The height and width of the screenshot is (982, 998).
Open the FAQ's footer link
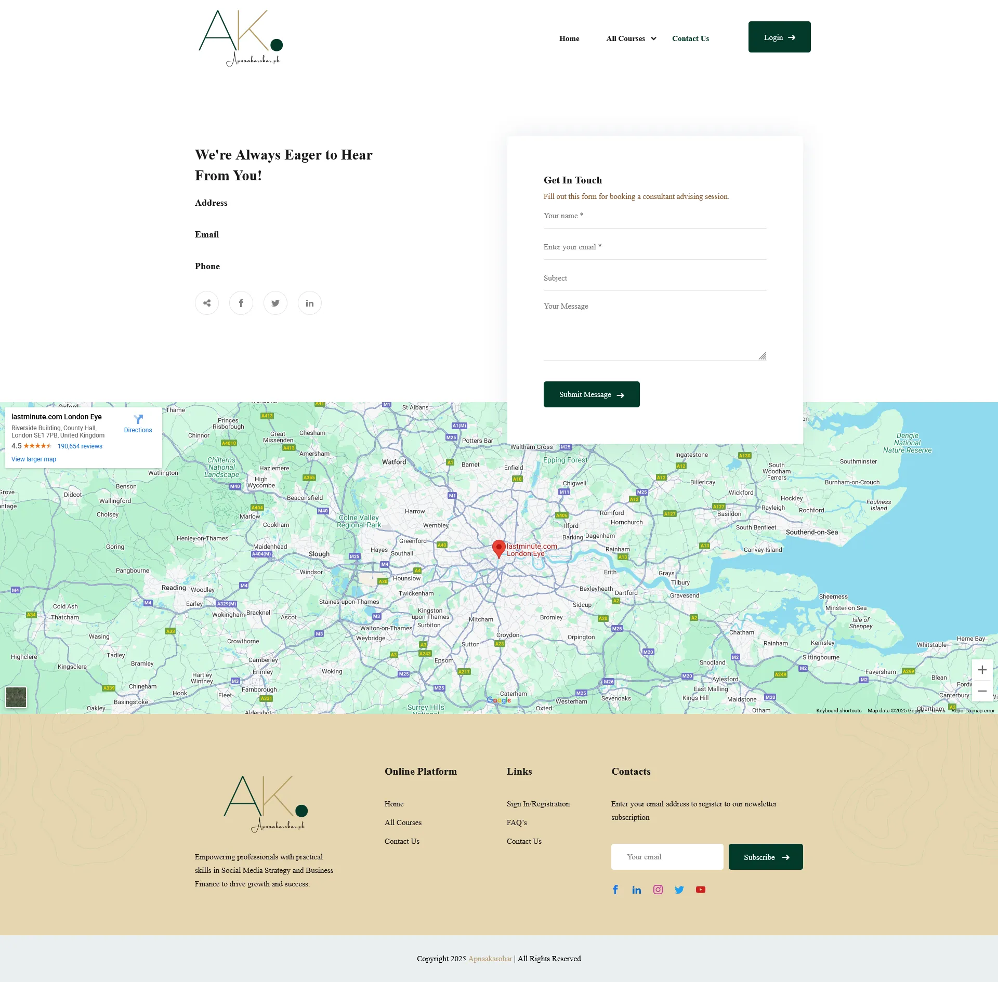click(x=517, y=822)
